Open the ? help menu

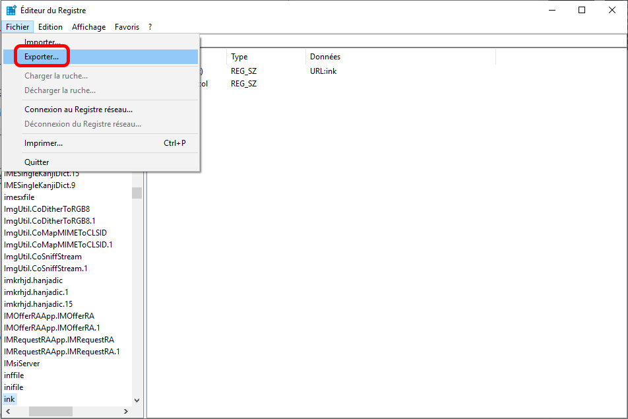click(150, 27)
